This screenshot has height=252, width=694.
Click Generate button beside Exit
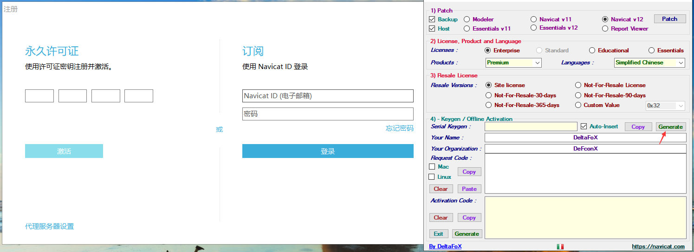click(467, 234)
